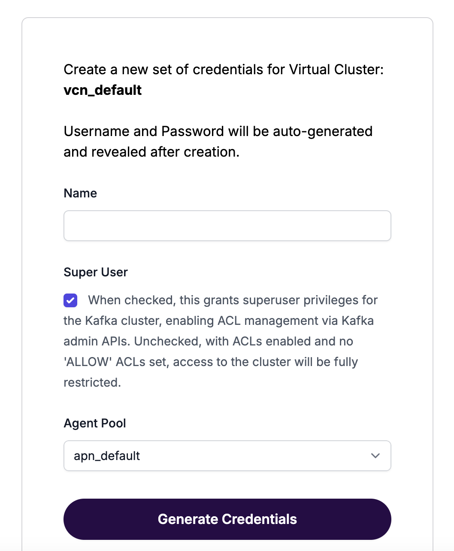Click the Agent Pool label
The image size is (454, 551).
pyautogui.click(x=95, y=423)
